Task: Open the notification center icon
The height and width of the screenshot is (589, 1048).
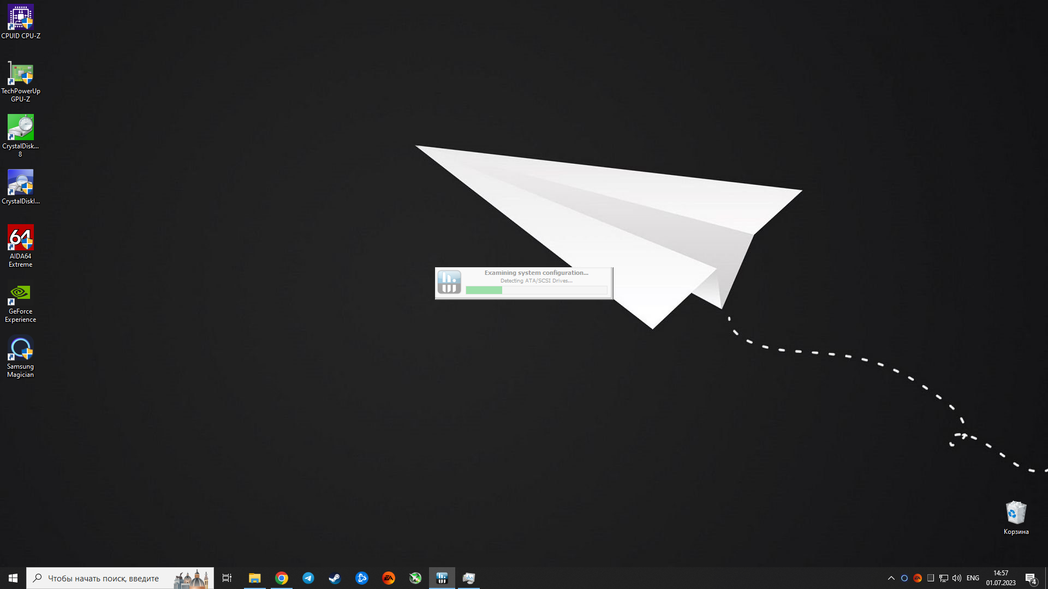Action: tap(1031, 578)
